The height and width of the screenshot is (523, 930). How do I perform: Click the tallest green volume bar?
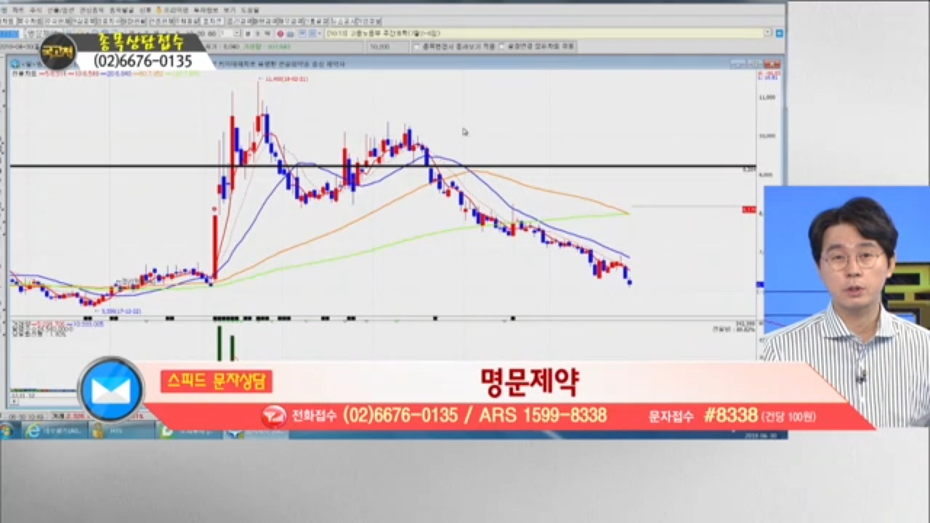pyautogui.click(x=219, y=342)
